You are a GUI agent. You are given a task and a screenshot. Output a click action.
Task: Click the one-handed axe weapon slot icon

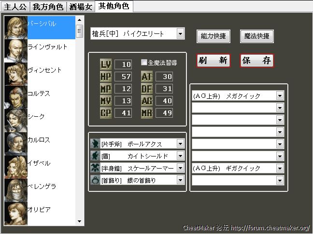95,144
